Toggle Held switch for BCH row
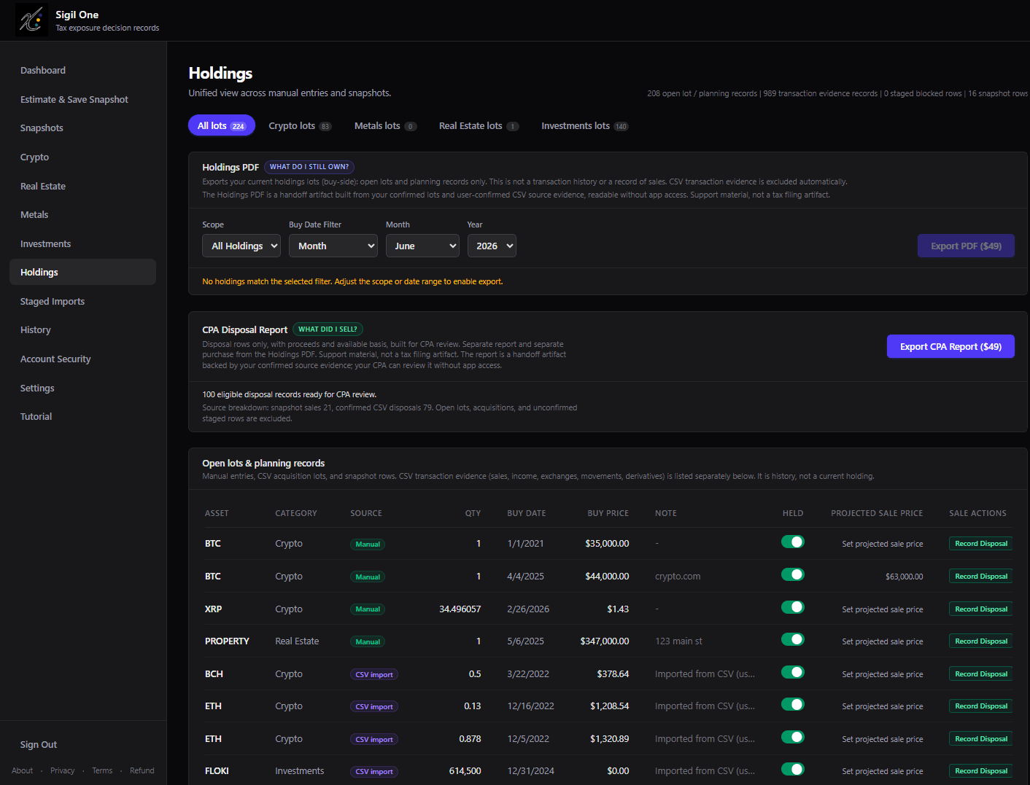Image resolution: width=1030 pixels, height=785 pixels. pos(792,672)
